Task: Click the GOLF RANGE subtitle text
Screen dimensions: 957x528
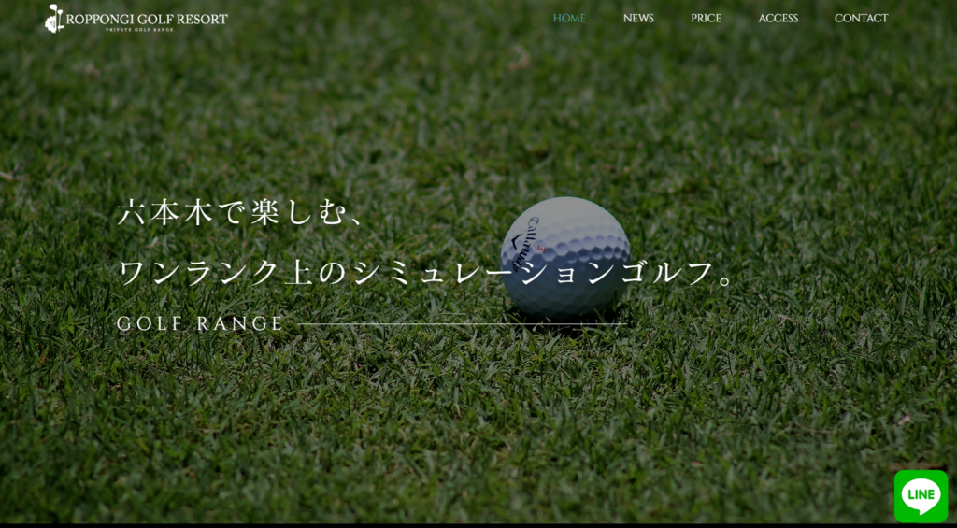Action: click(x=200, y=324)
